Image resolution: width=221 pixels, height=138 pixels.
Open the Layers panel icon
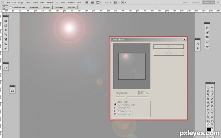coord(207,46)
